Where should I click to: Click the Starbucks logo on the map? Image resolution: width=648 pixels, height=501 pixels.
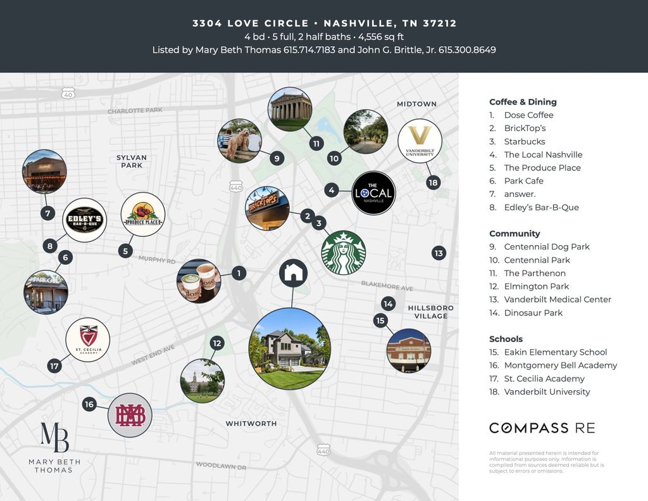click(x=344, y=253)
